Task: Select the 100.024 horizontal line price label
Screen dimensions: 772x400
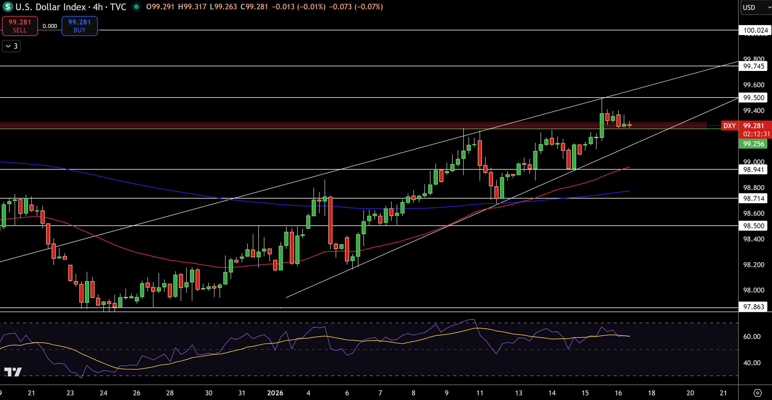Action: [755, 30]
